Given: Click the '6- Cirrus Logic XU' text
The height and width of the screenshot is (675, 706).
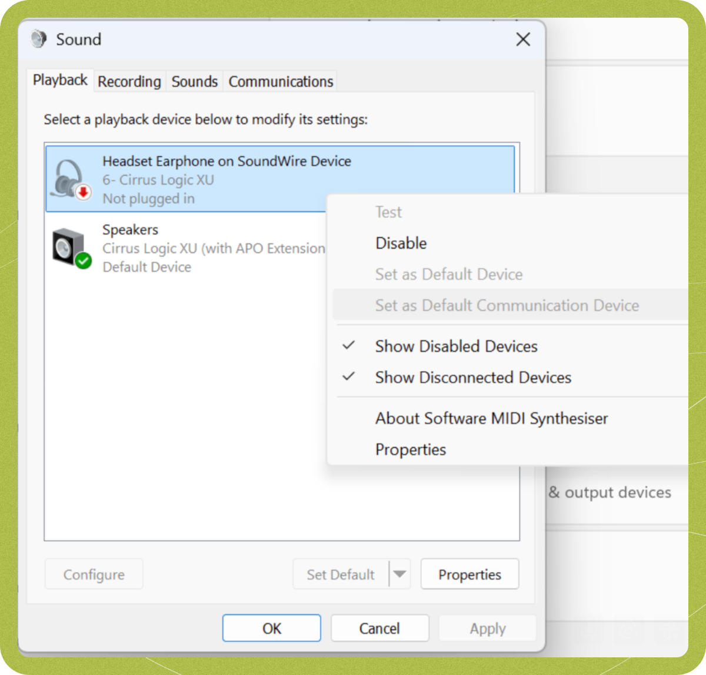Looking at the screenshot, I should coord(158,180).
